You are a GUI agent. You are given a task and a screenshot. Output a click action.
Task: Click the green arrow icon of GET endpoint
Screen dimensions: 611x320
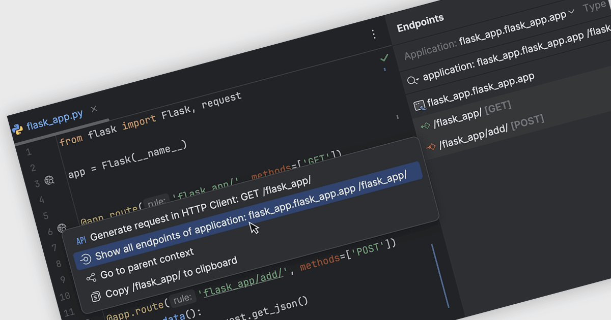[425, 125]
